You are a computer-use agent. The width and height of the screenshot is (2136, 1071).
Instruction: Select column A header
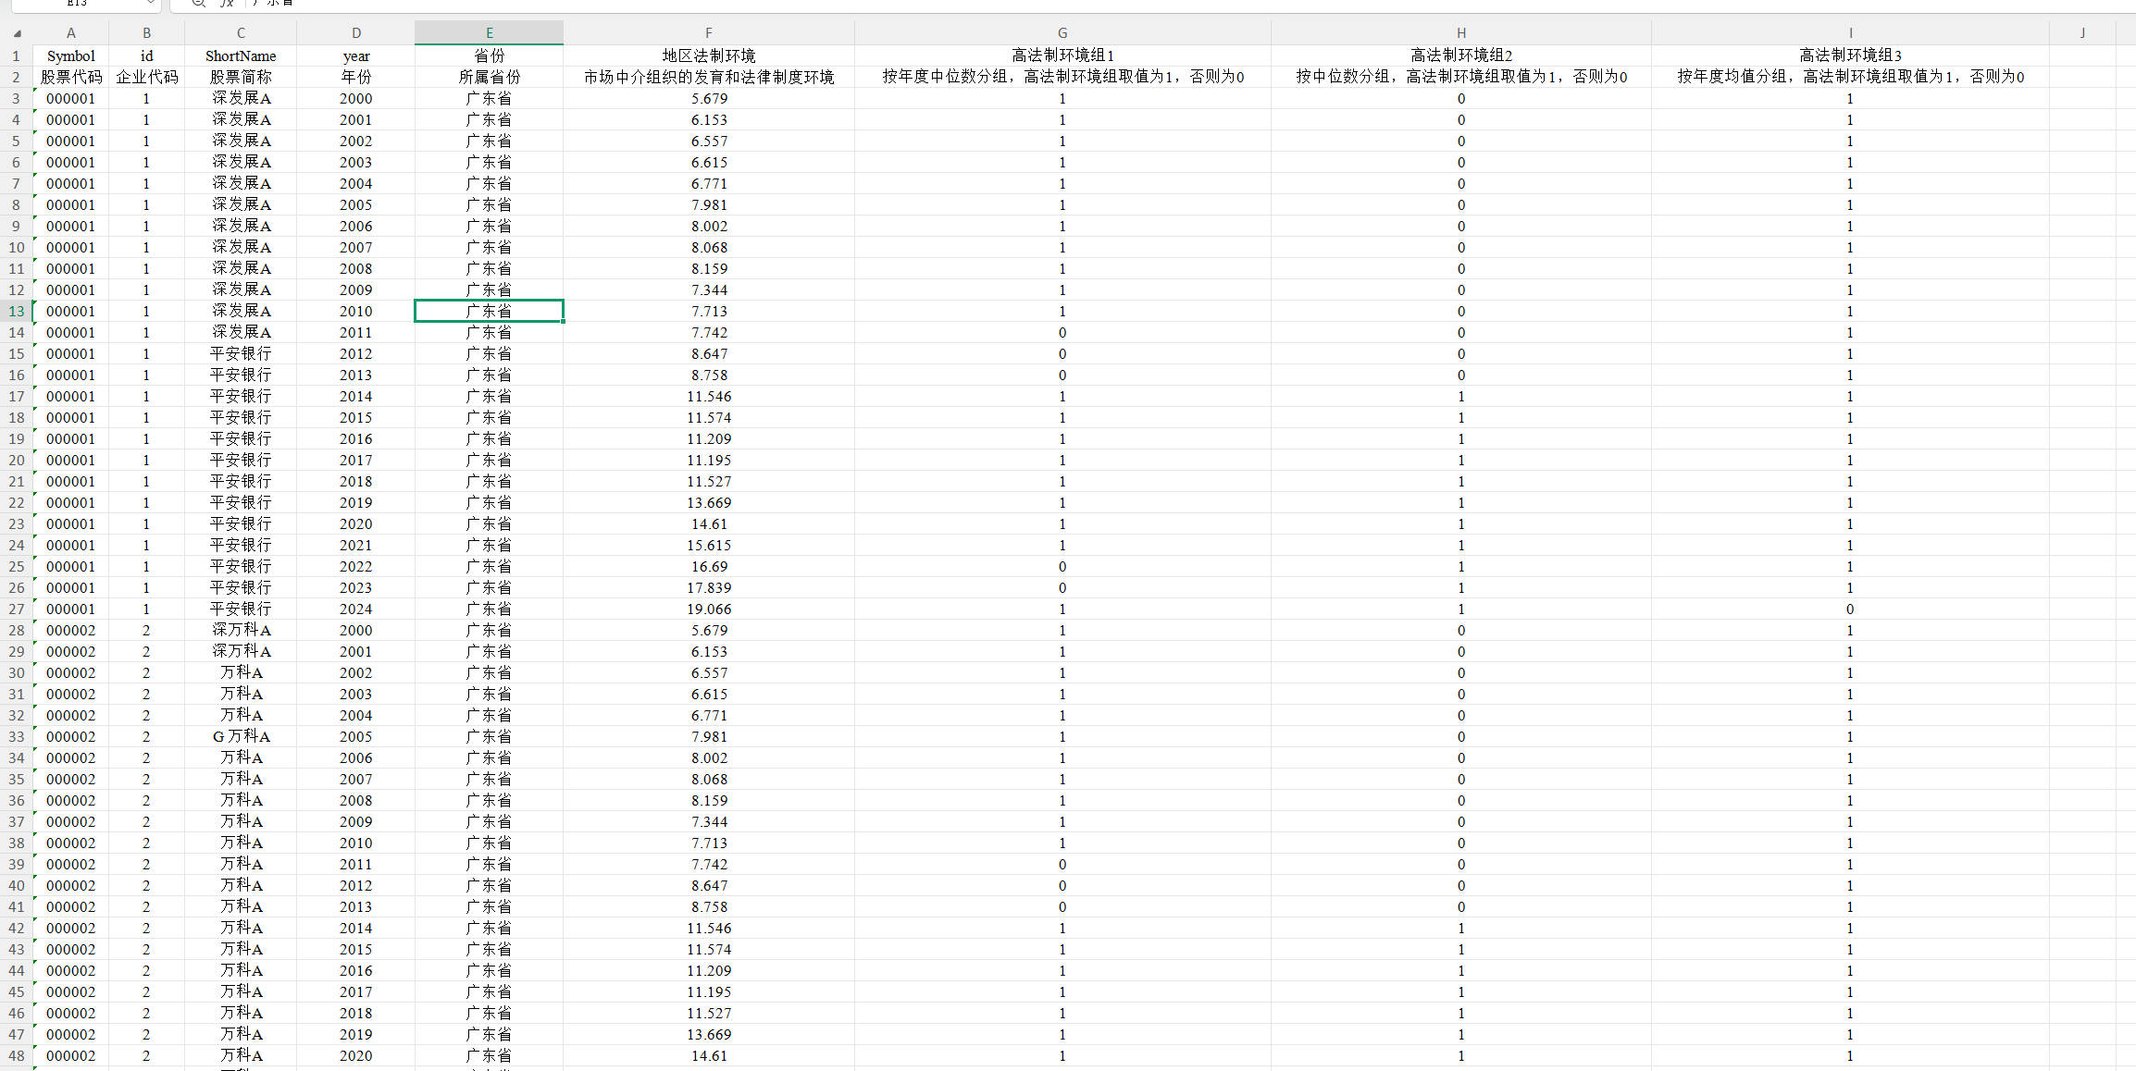[x=70, y=33]
